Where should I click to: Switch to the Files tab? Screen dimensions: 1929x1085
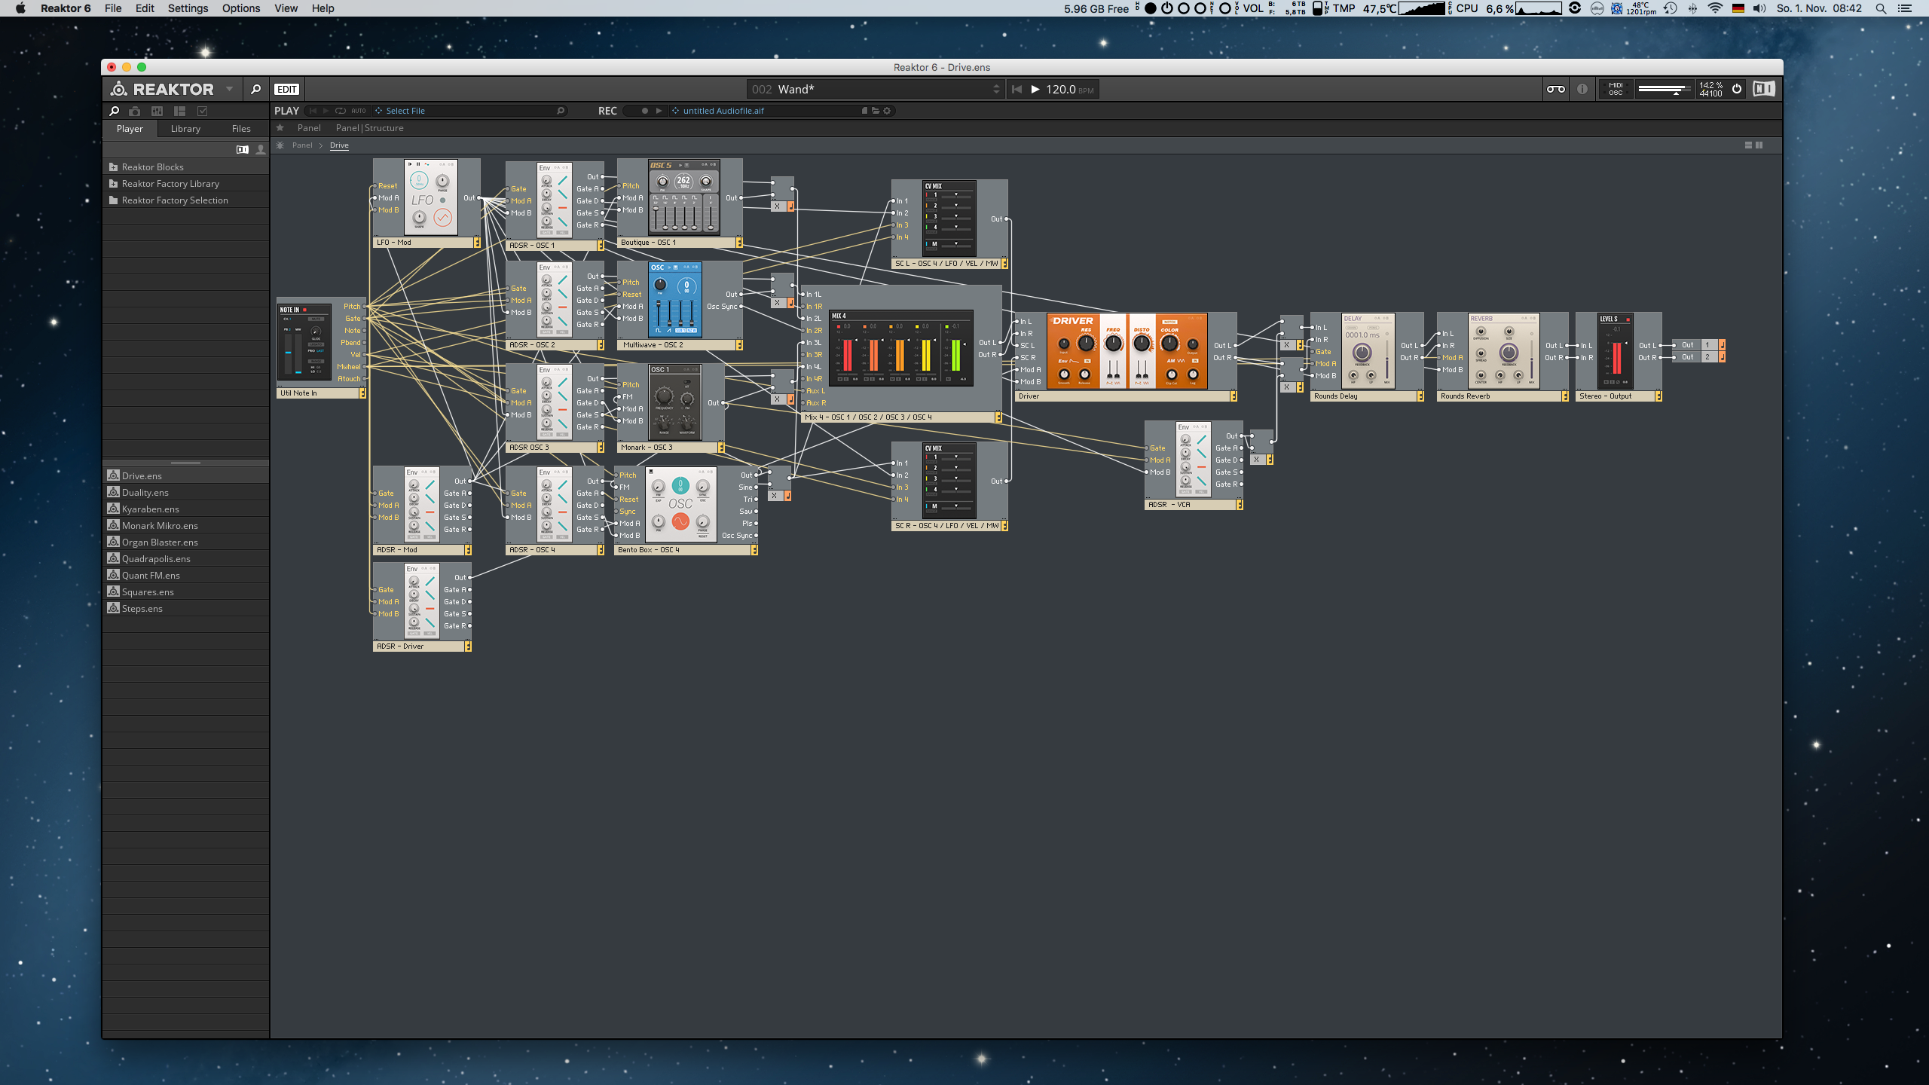[x=241, y=129]
